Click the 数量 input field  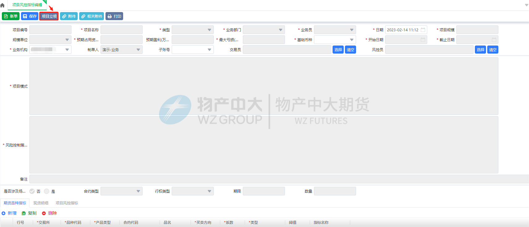[x=335, y=191]
